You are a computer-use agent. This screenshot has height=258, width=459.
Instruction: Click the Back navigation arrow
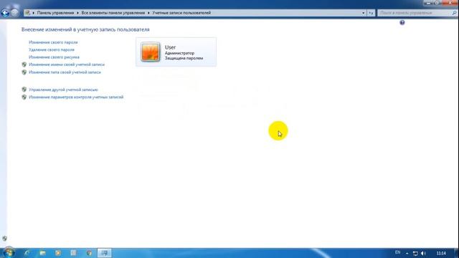pos(5,13)
